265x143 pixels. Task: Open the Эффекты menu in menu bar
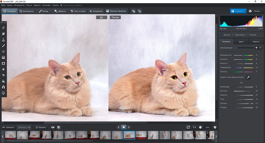[37, 5]
